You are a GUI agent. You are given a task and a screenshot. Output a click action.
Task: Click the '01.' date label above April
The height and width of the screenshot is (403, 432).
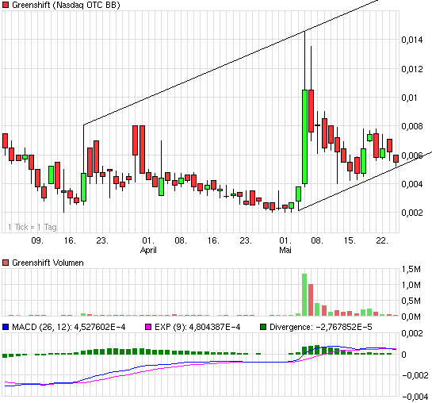148,240
